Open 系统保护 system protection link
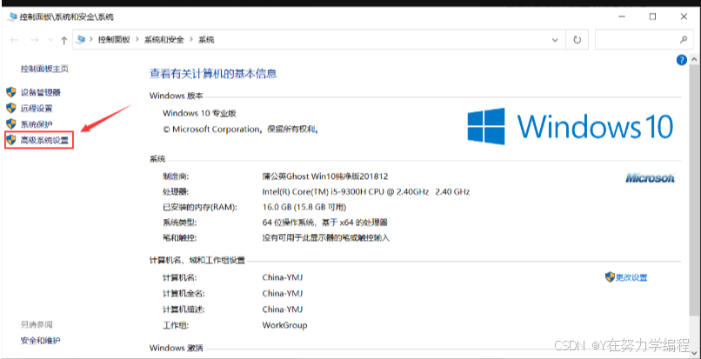 pyautogui.click(x=37, y=123)
